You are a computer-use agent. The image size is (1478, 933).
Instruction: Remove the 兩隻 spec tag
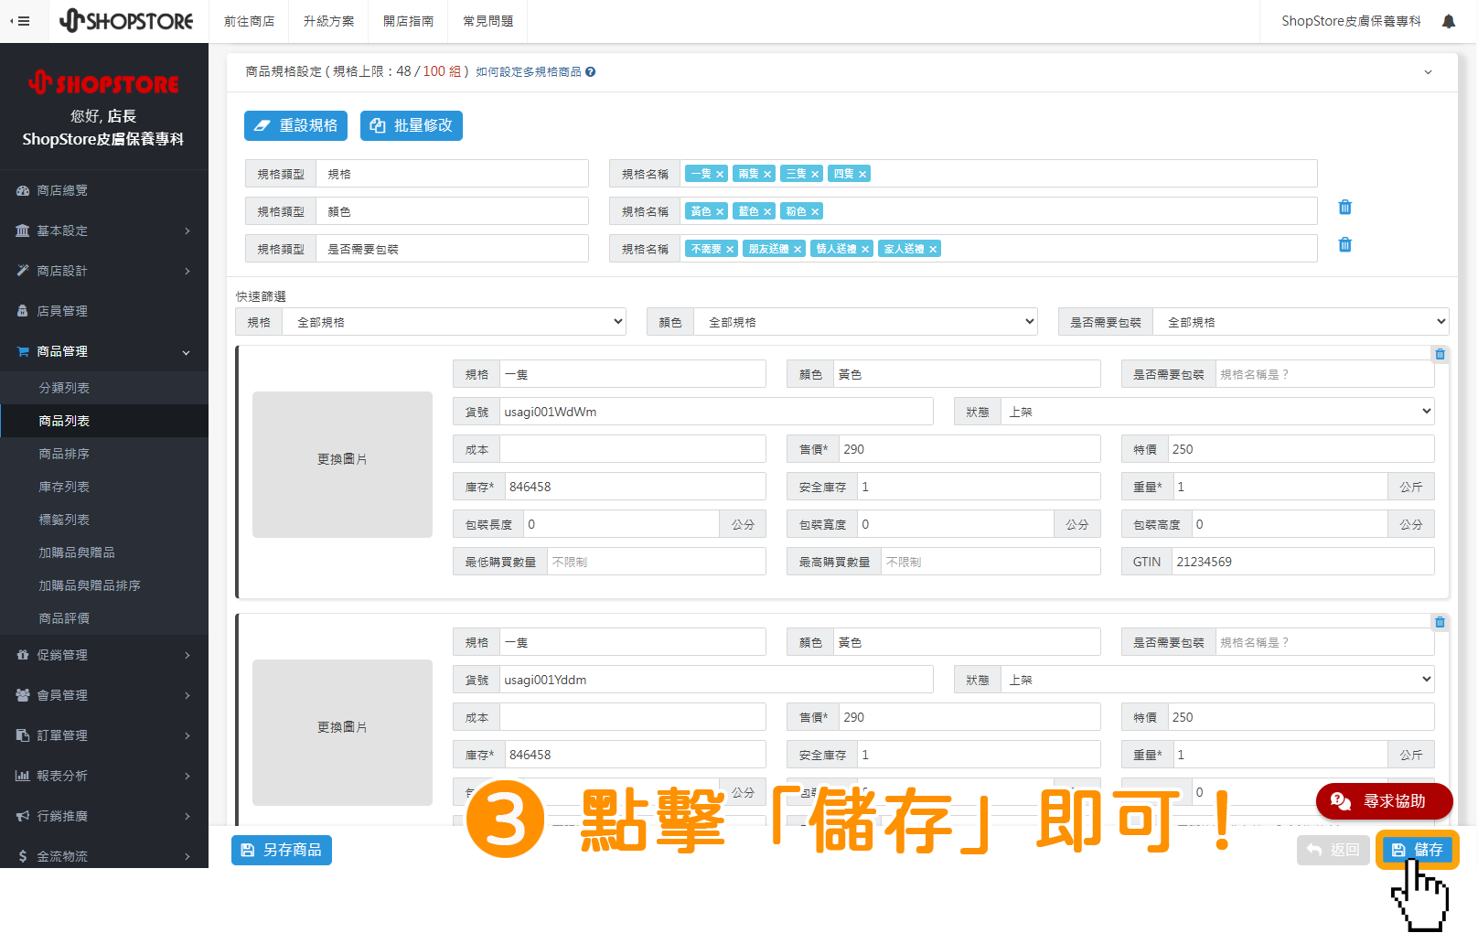[767, 174]
